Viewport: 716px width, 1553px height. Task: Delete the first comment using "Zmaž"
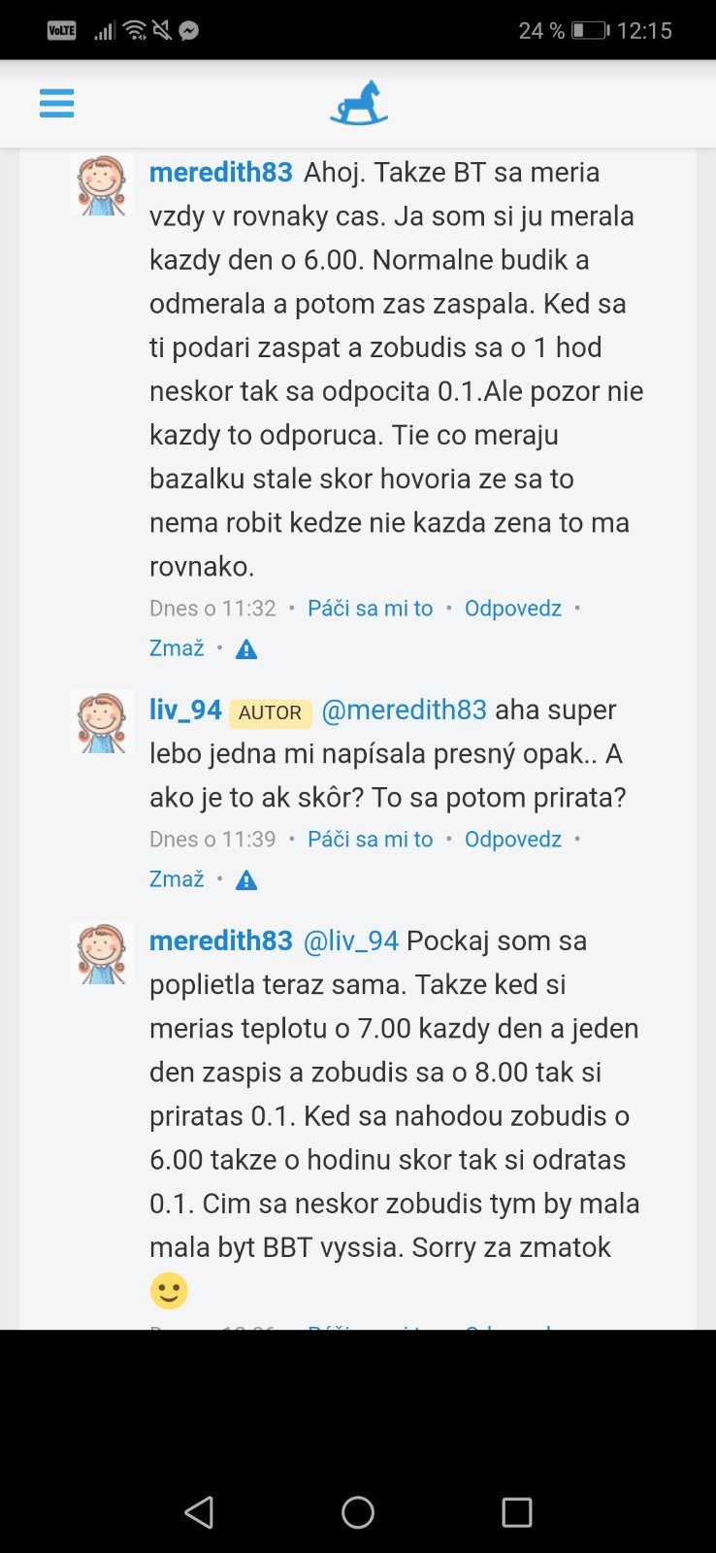click(x=177, y=648)
